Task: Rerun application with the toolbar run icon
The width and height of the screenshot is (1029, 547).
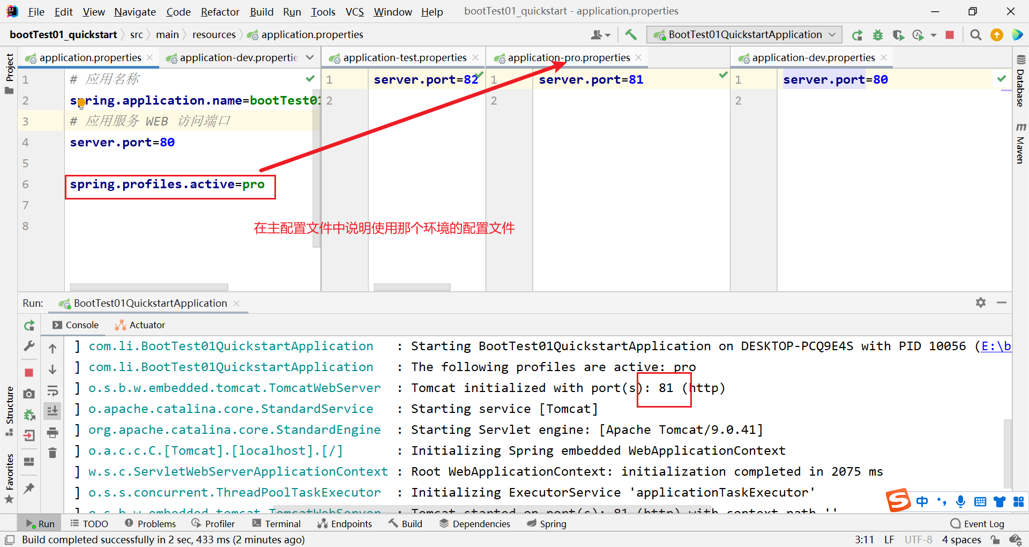Action: click(857, 35)
